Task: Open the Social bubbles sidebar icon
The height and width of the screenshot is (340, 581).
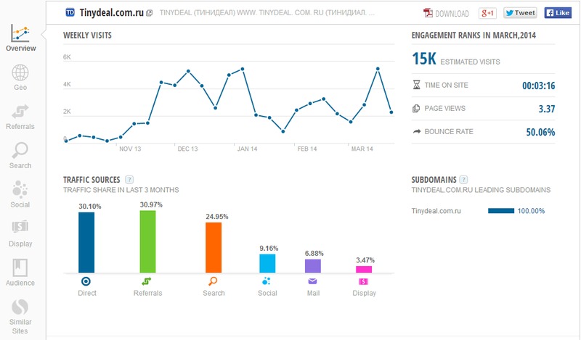Action: 20,188
